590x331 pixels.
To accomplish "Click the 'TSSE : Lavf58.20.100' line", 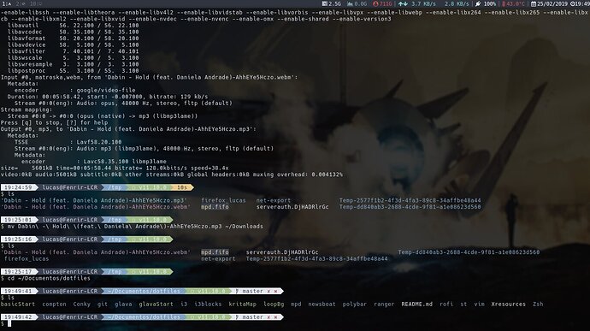I will pos(68,142).
